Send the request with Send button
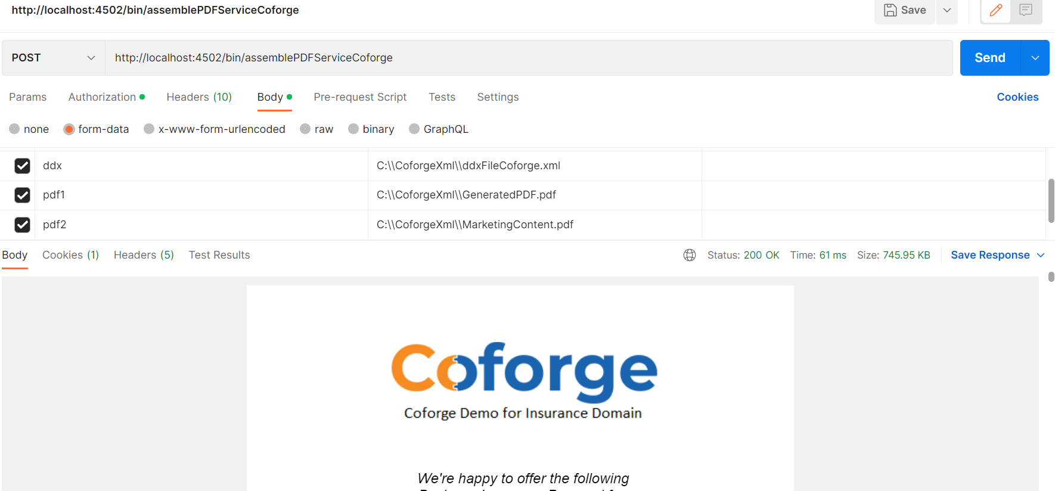 click(x=990, y=58)
